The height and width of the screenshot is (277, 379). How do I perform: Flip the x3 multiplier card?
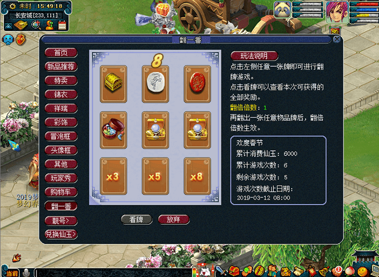(113, 176)
